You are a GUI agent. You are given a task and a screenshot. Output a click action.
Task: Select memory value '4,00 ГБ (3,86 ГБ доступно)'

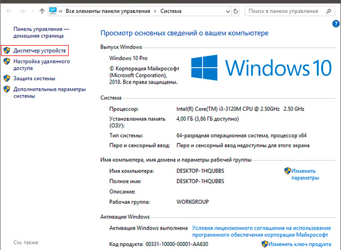tap(207, 119)
